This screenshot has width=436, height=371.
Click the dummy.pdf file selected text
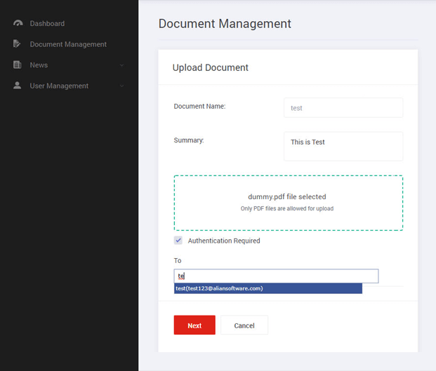click(287, 196)
